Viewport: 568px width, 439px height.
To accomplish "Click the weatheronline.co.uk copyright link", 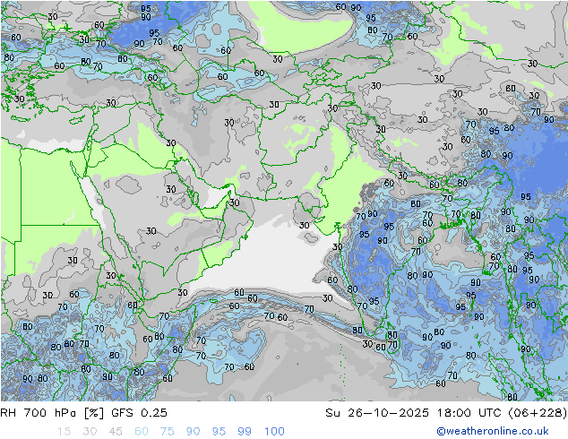I will [492, 431].
